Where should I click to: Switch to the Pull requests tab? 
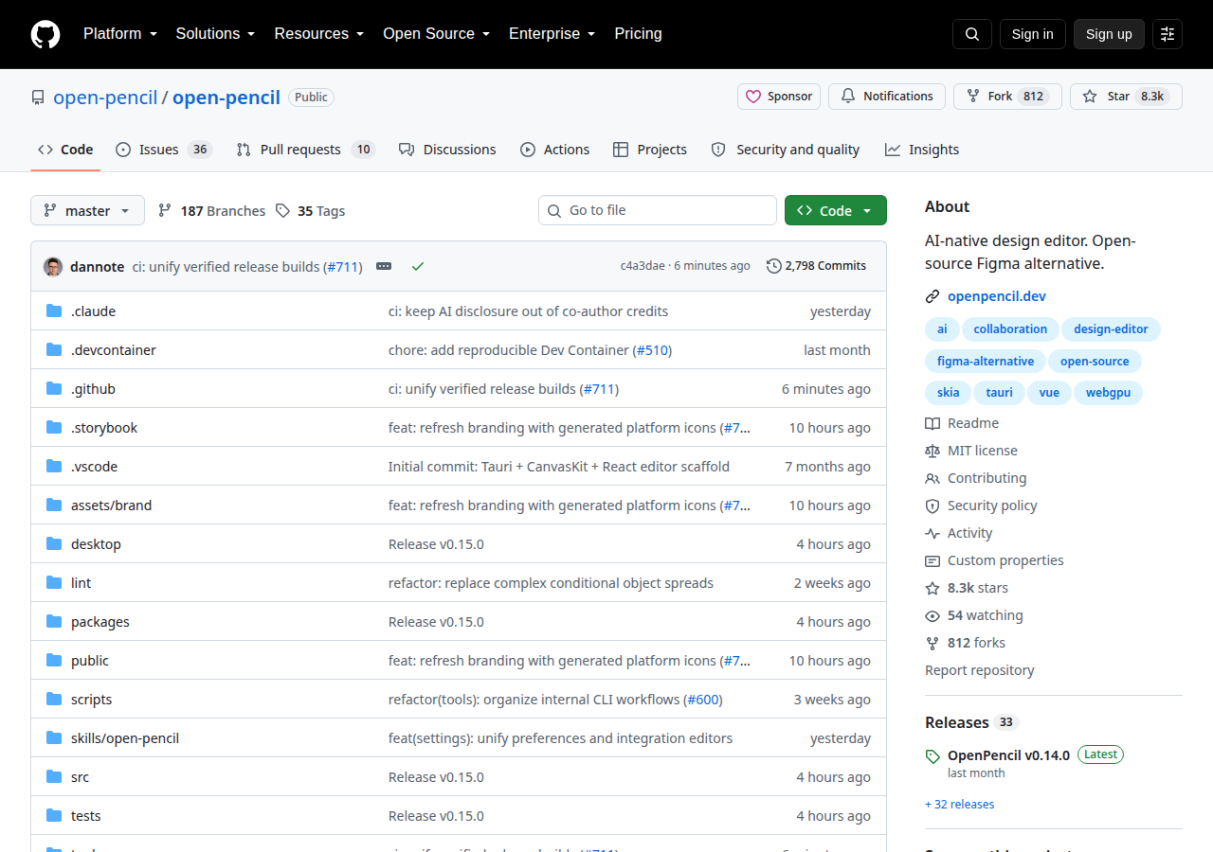305,150
